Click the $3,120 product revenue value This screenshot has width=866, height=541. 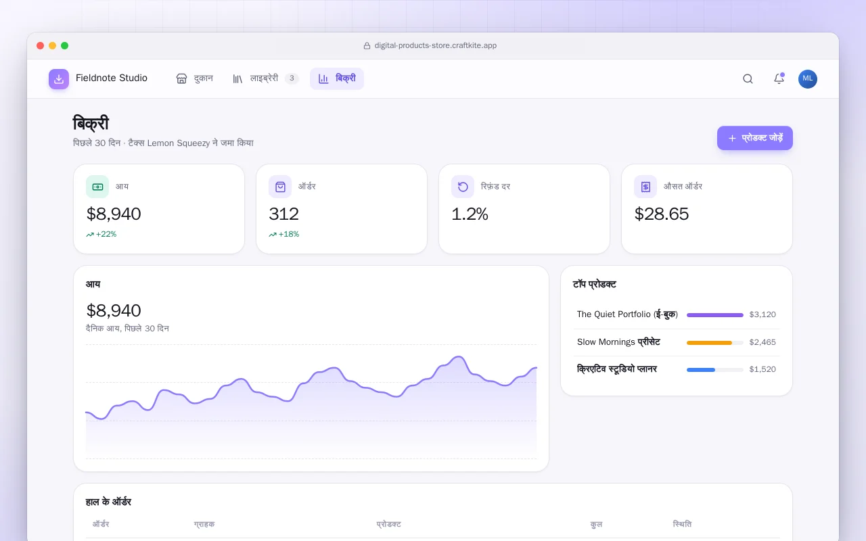click(762, 314)
